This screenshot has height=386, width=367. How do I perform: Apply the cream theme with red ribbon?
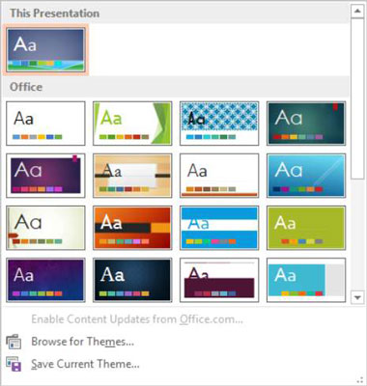pos(45,228)
